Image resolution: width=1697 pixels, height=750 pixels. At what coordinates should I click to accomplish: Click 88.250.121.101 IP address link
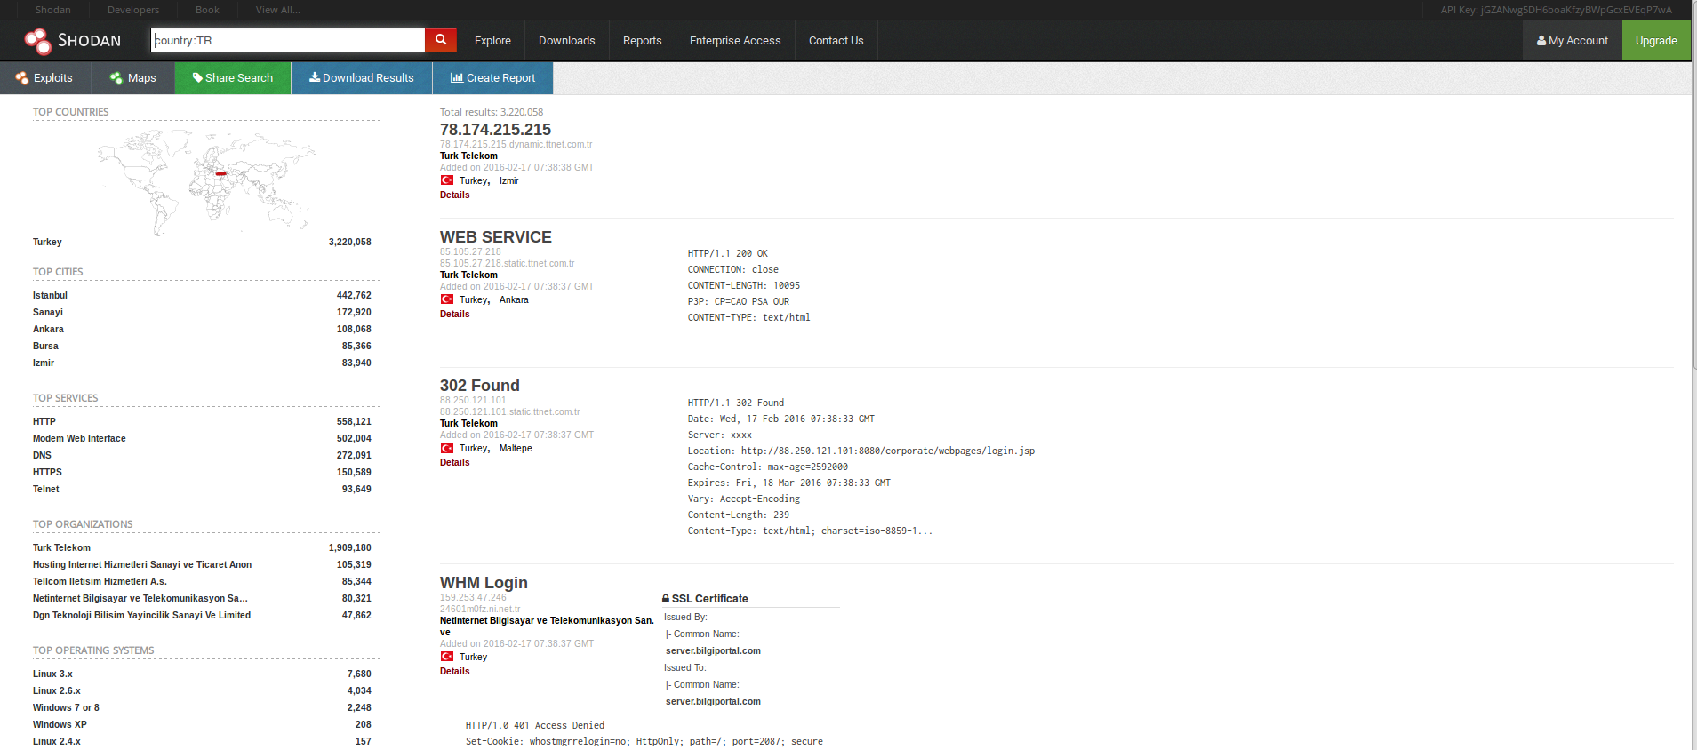click(x=473, y=401)
